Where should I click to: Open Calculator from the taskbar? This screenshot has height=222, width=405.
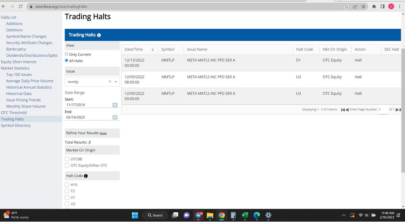pos(233,215)
